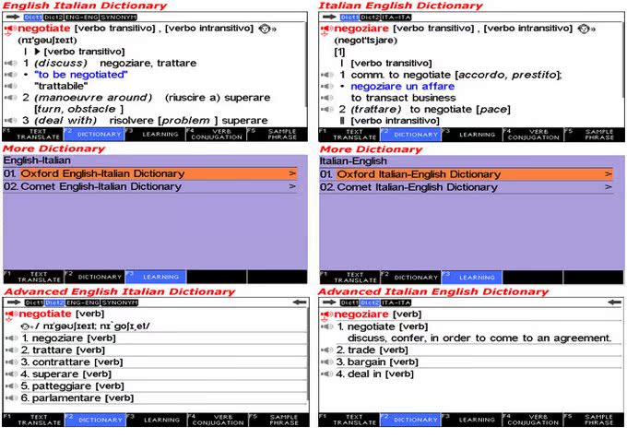Click blue 'negoziare un affare' example link
The image size is (627, 439).
(403, 87)
